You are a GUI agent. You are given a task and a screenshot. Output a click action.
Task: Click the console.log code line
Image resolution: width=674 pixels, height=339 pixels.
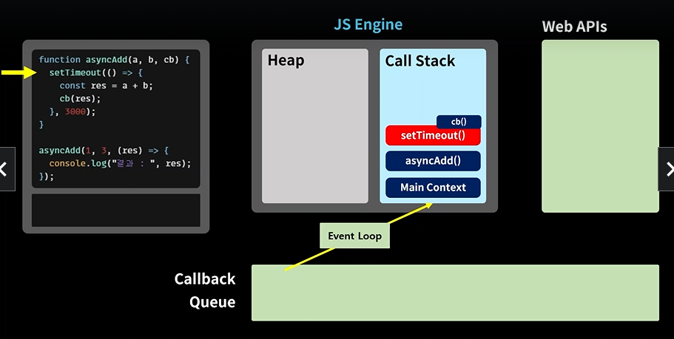point(120,163)
